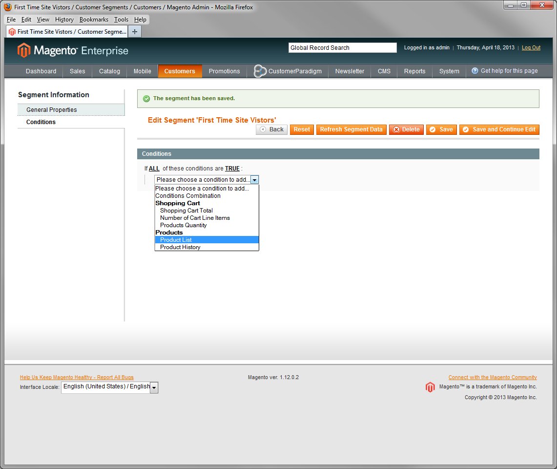557x469 pixels.
Task: Open Report All Bugs link
Action: click(77, 377)
